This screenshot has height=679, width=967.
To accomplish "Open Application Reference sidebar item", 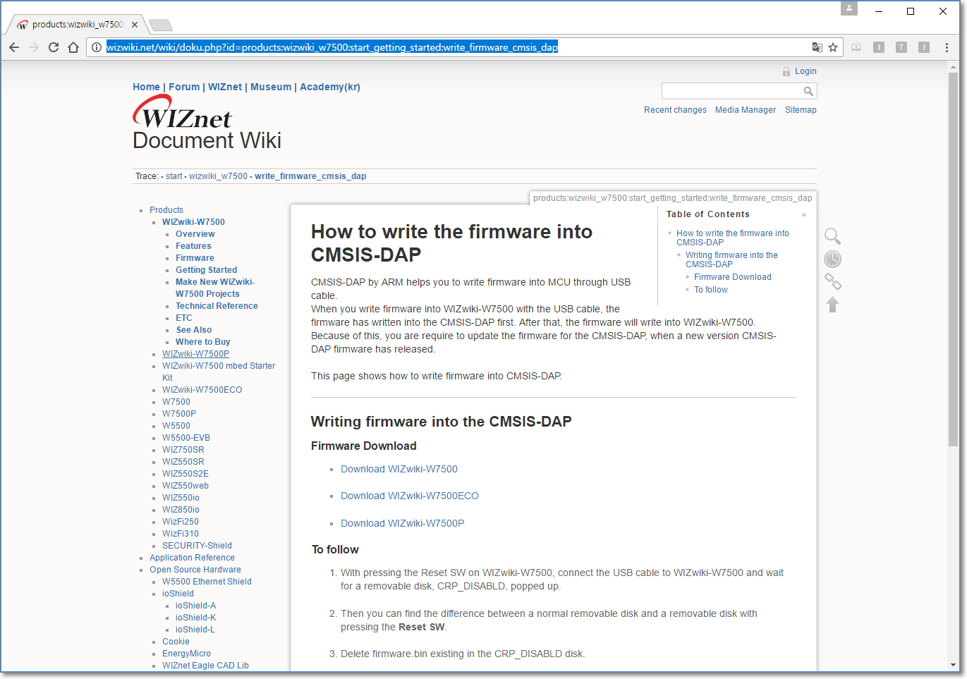I will tap(192, 558).
